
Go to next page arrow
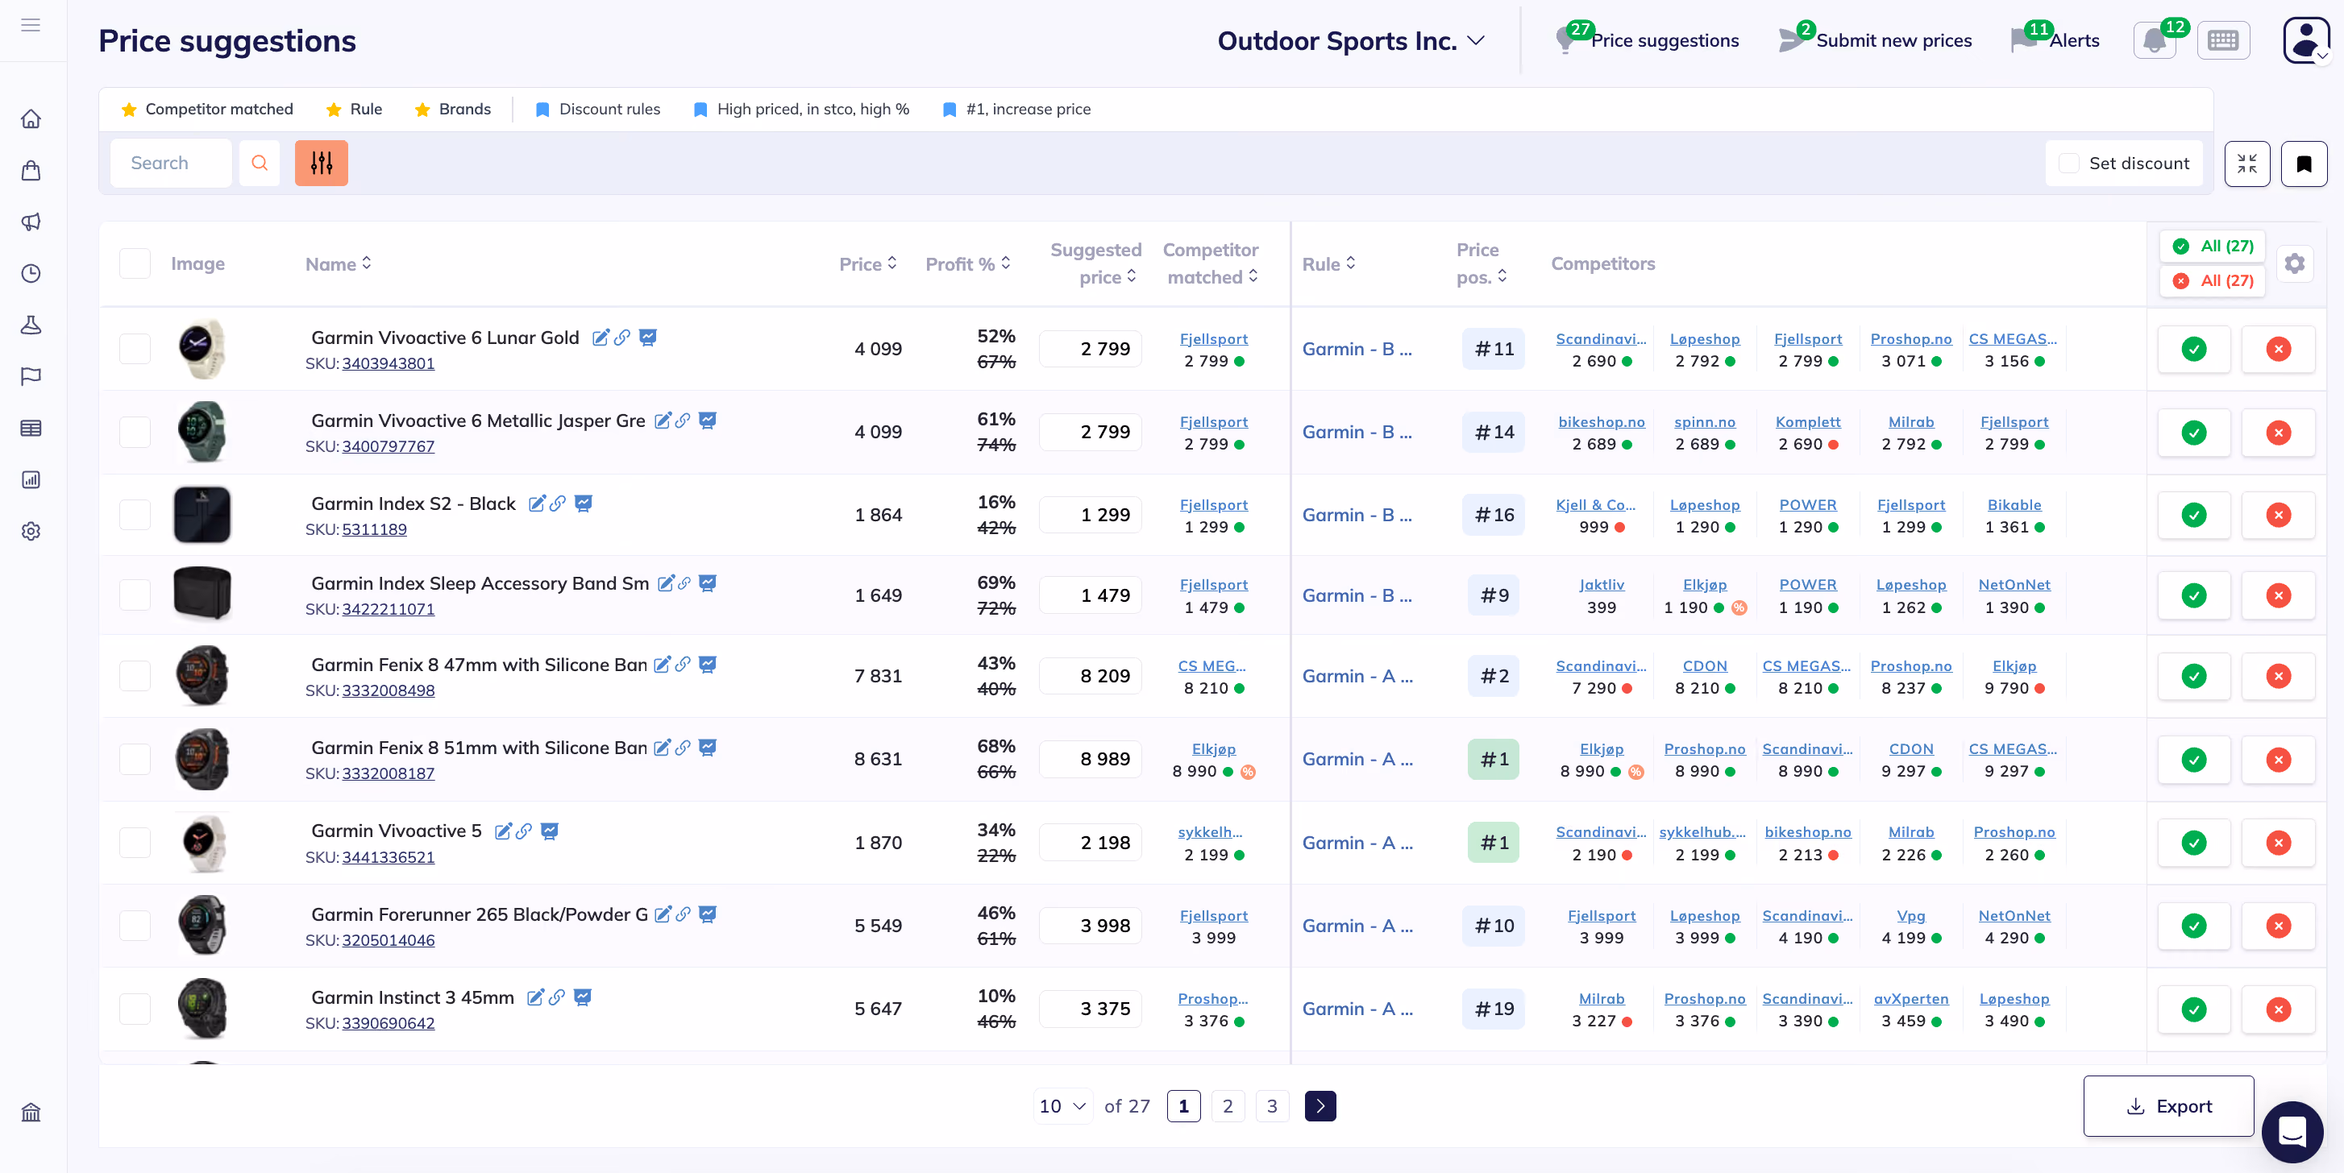(1320, 1105)
